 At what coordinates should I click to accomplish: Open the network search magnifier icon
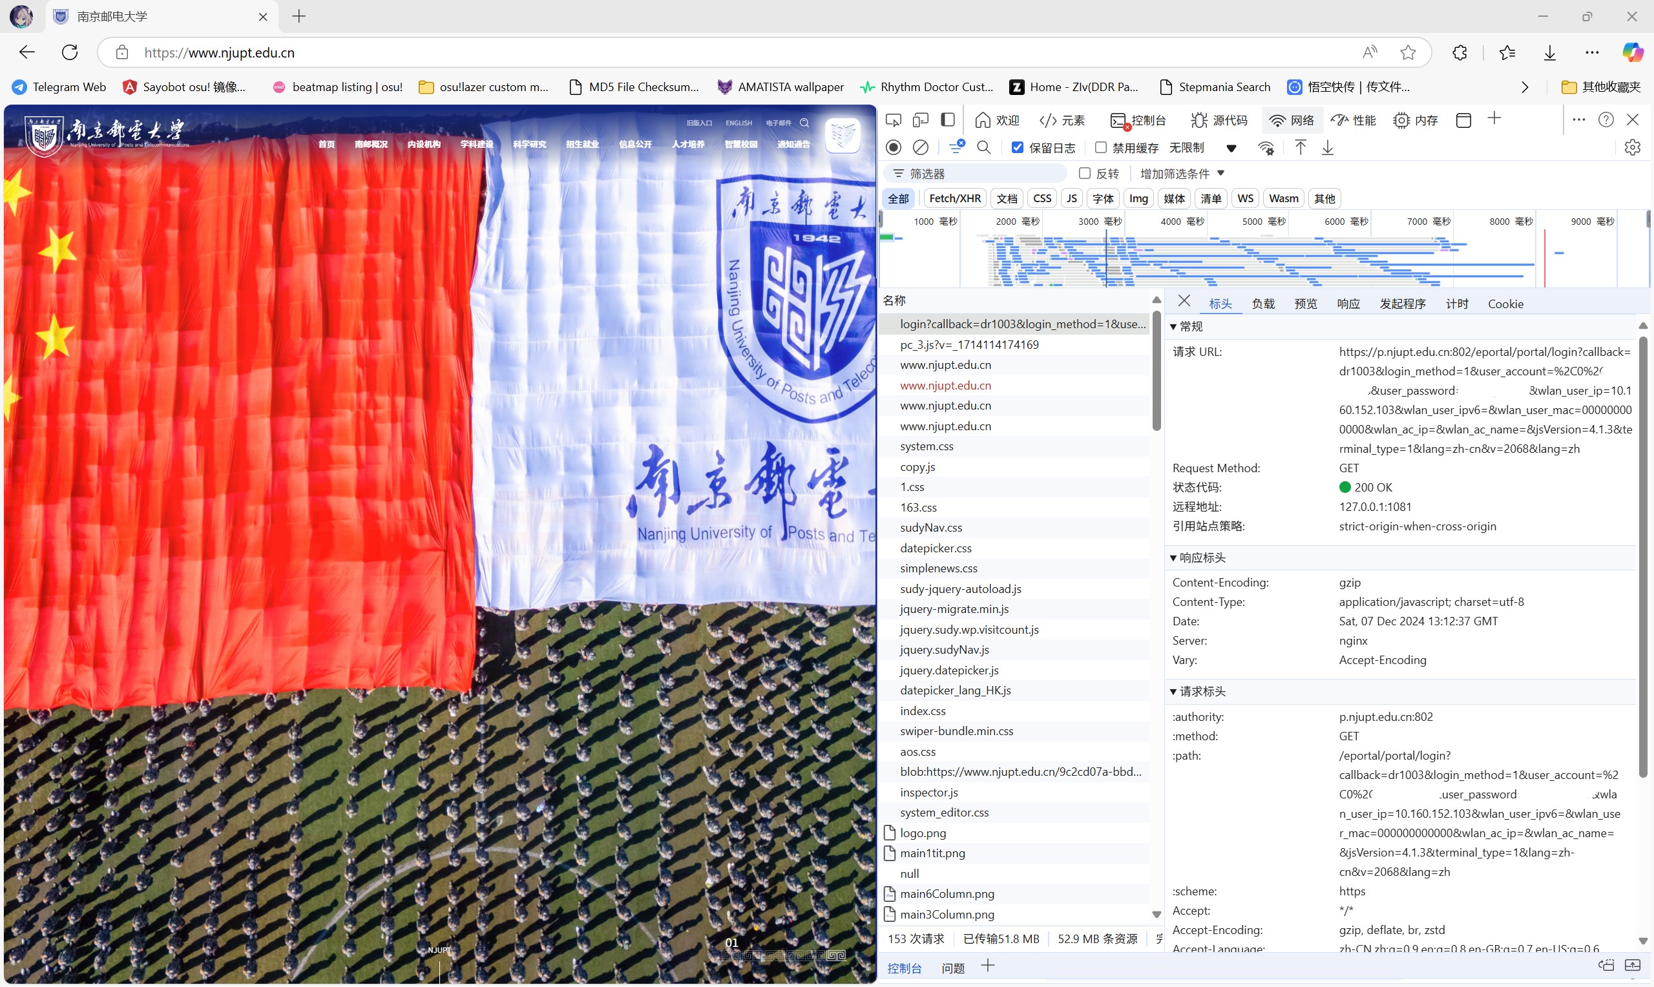983,148
